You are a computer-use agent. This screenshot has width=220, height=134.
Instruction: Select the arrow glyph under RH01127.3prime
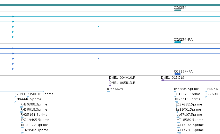point(22,127)
